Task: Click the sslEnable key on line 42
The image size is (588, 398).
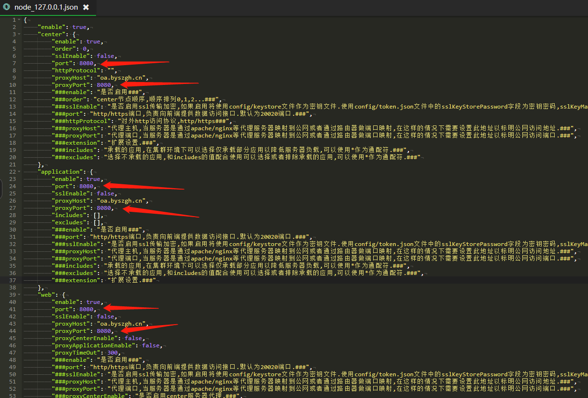Action: (x=71, y=316)
